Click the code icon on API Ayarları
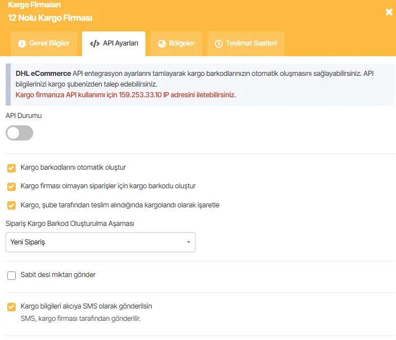The image size is (396, 340). 95,44
